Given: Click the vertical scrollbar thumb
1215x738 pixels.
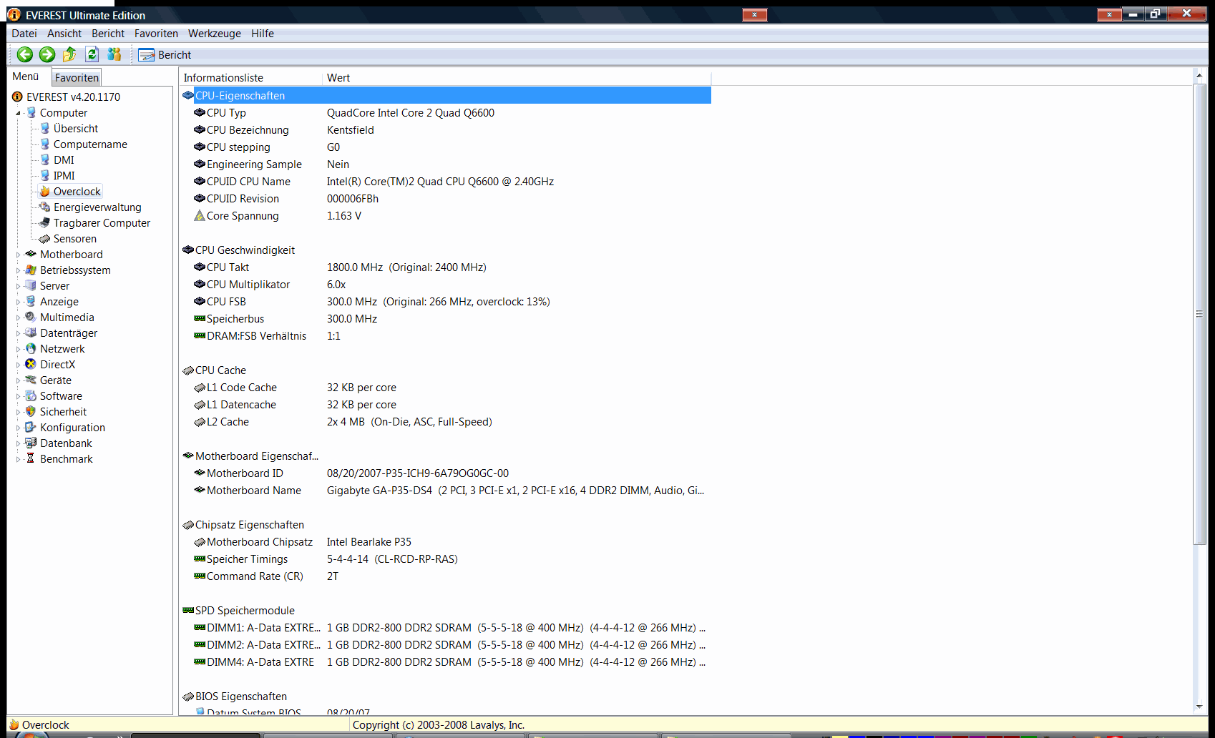Looking at the screenshot, I should point(1199,314).
